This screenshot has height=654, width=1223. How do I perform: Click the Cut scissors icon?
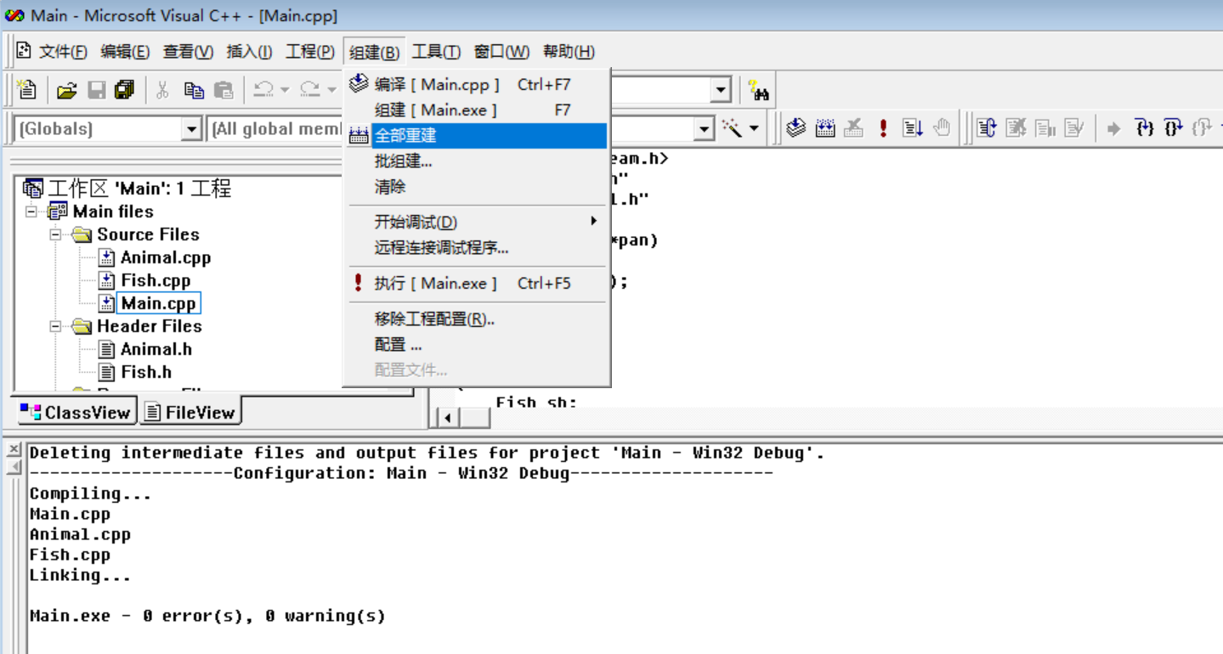coord(163,90)
